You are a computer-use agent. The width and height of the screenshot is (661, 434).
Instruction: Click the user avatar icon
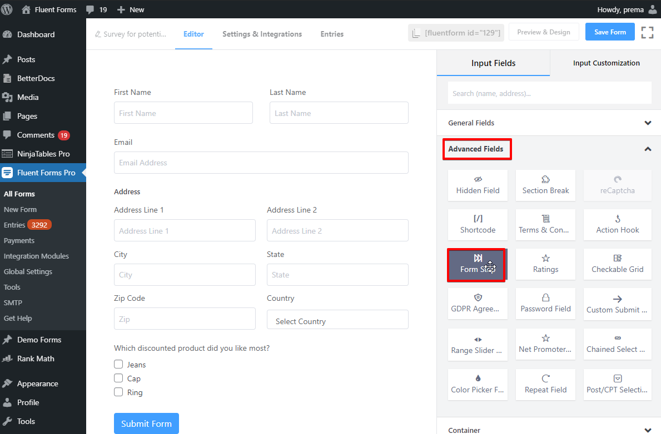click(x=652, y=9)
